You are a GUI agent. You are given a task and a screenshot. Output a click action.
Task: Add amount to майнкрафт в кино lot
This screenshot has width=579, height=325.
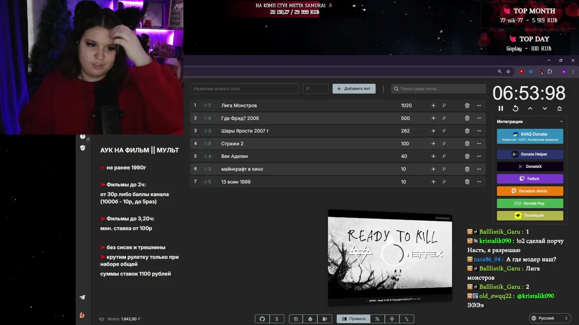coord(433,169)
